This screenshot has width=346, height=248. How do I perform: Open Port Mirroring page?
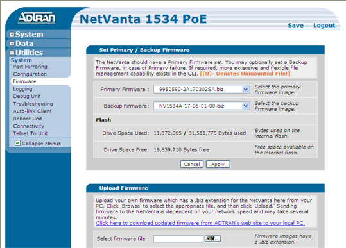tap(30, 67)
